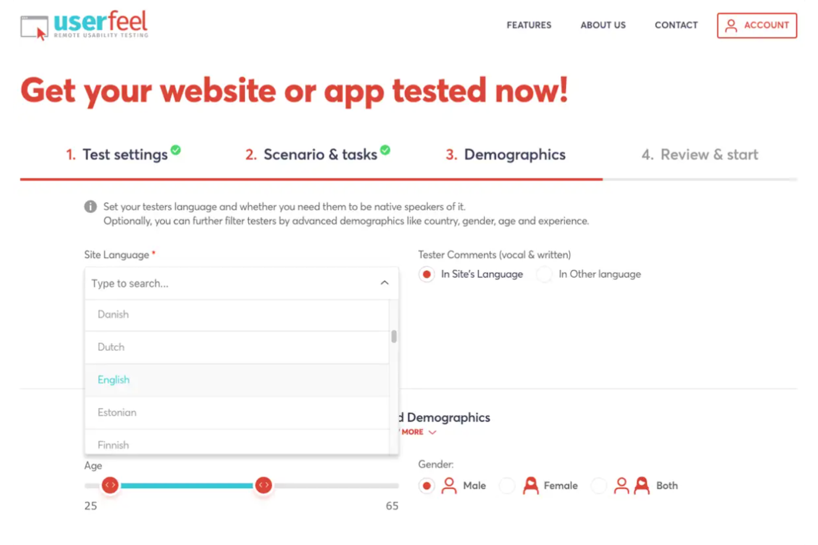Click the person icon inside the Account button
The height and width of the screenshot is (545, 818).
coord(732,25)
